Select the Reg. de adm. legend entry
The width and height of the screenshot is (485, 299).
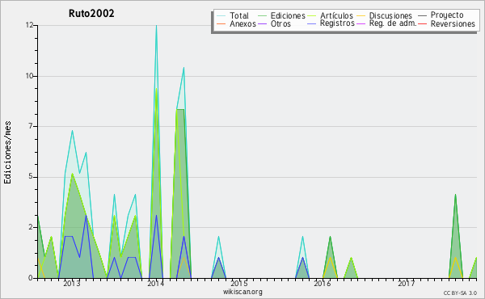(393, 23)
